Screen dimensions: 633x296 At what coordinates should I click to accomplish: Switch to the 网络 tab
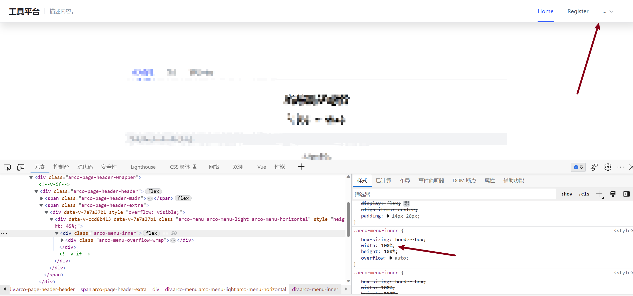click(214, 167)
